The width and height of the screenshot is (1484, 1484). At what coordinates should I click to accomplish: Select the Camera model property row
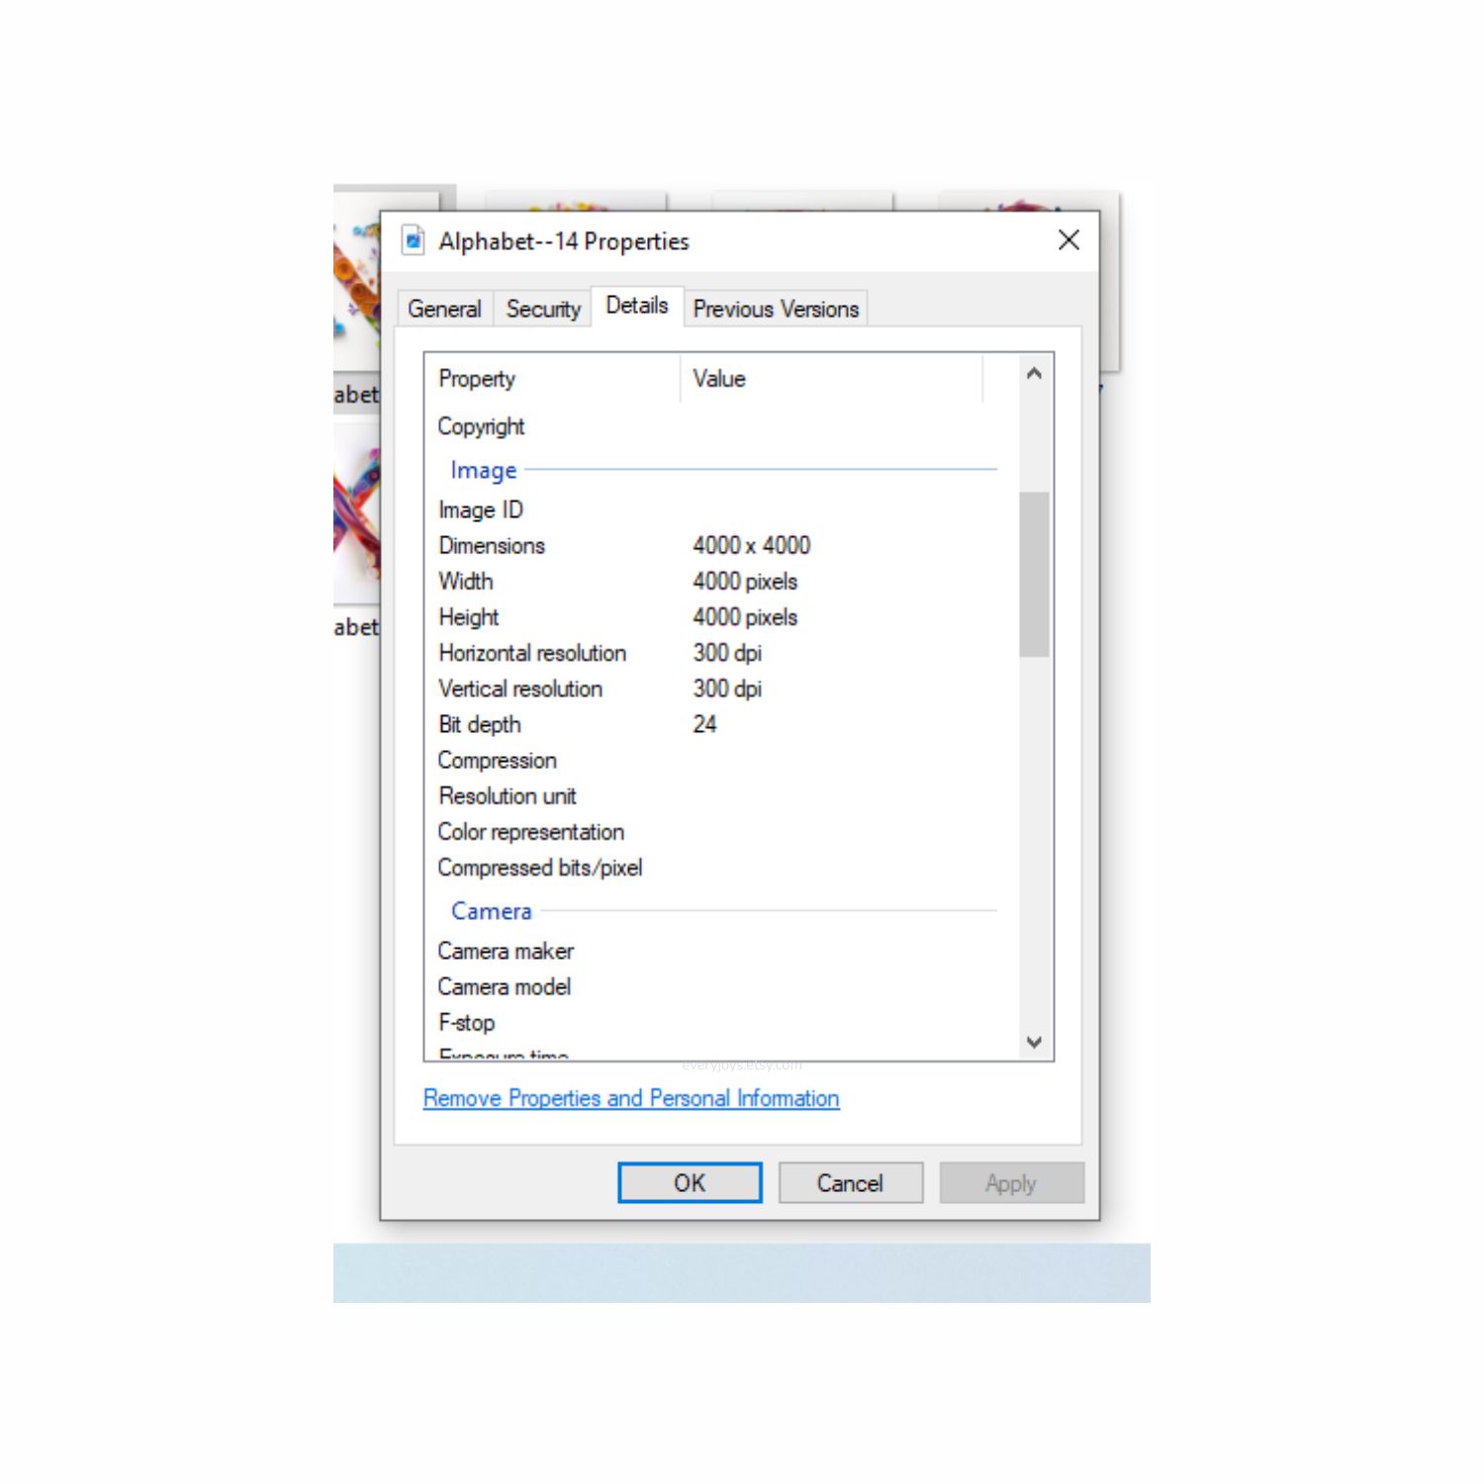(x=712, y=986)
